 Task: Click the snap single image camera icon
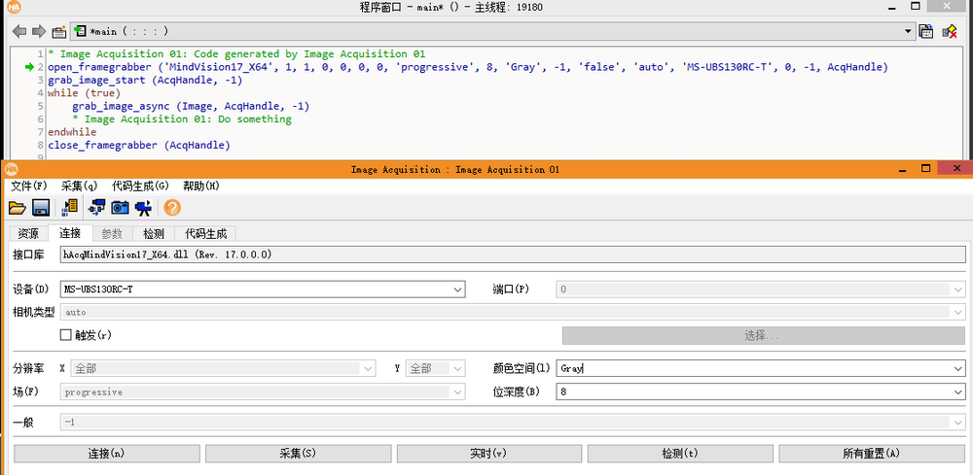[120, 207]
